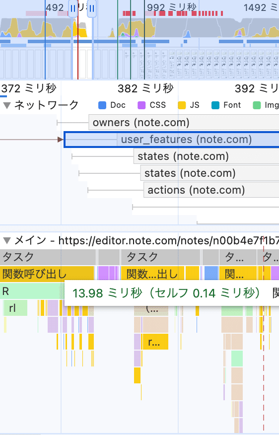Click the 関数呼び出し flame bar

click(x=47, y=274)
